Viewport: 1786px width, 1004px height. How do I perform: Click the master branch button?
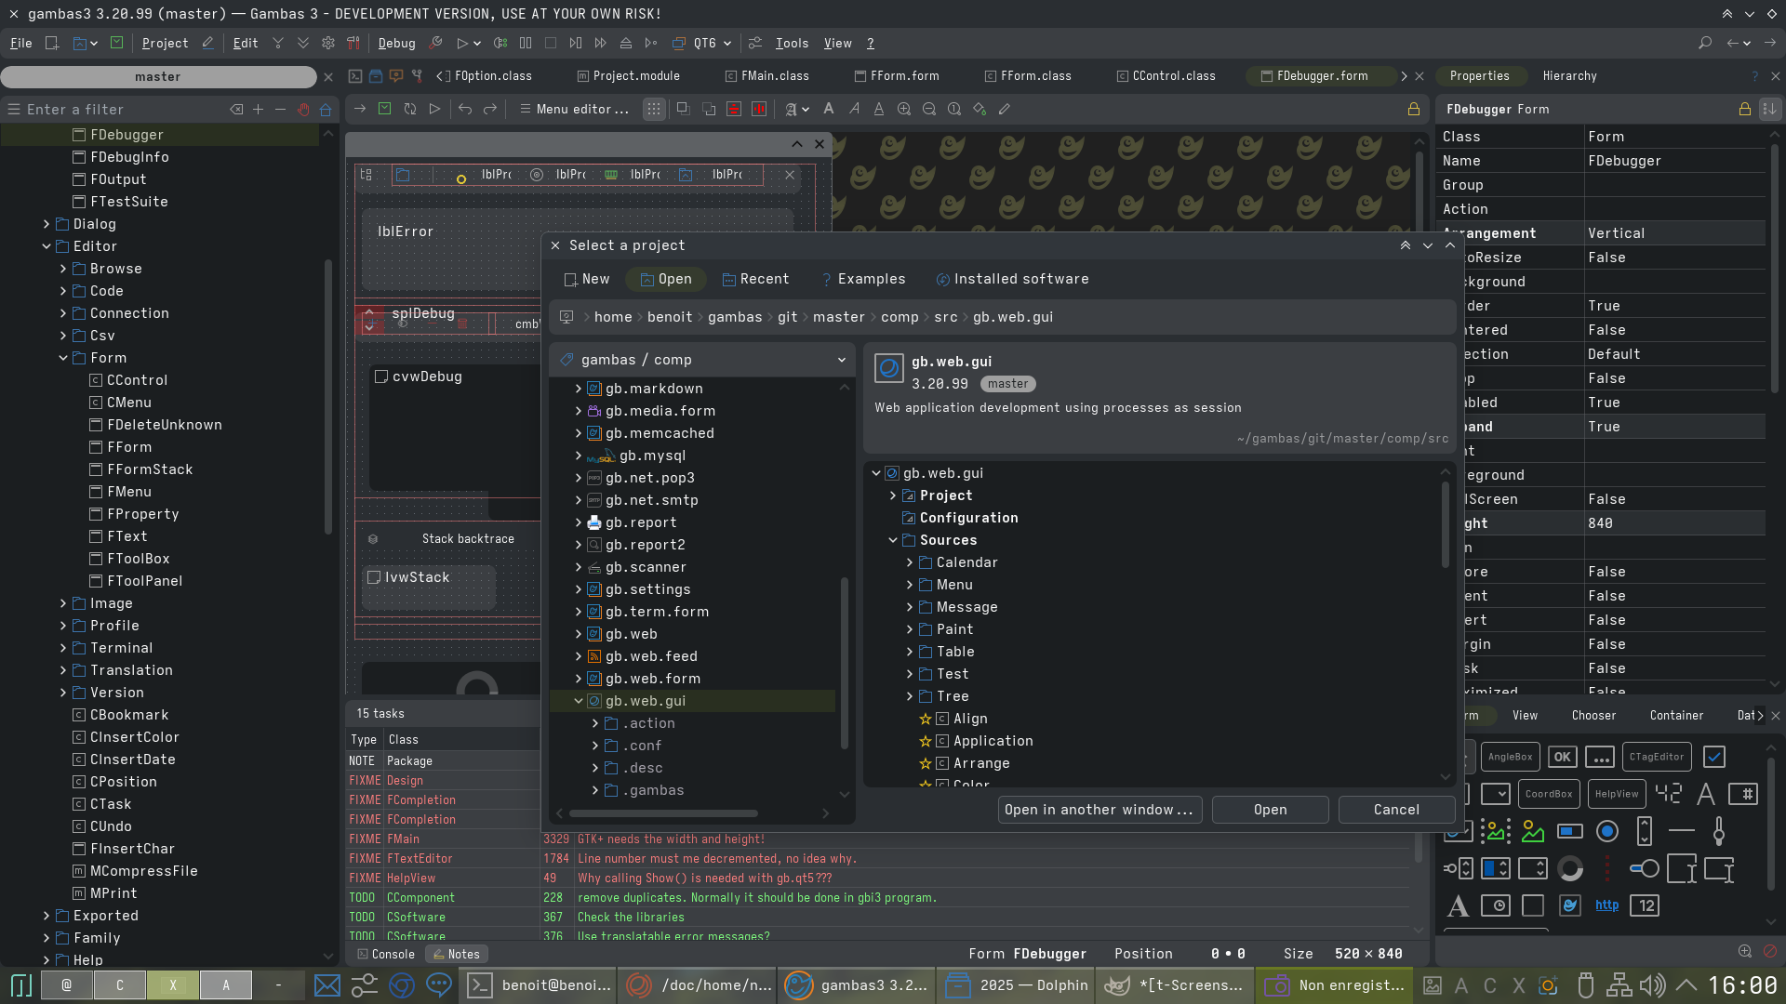[158, 77]
